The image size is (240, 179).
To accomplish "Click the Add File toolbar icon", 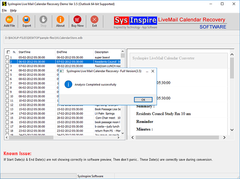I will [x=9, y=21].
